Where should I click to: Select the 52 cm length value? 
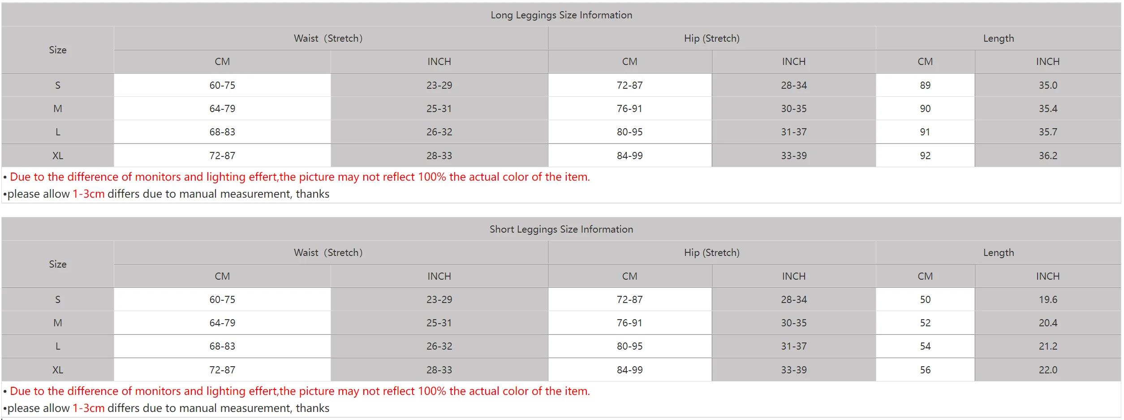(925, 323)
